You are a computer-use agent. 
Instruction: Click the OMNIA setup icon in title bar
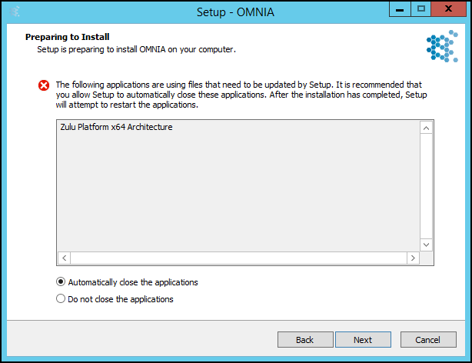point(14,12)
